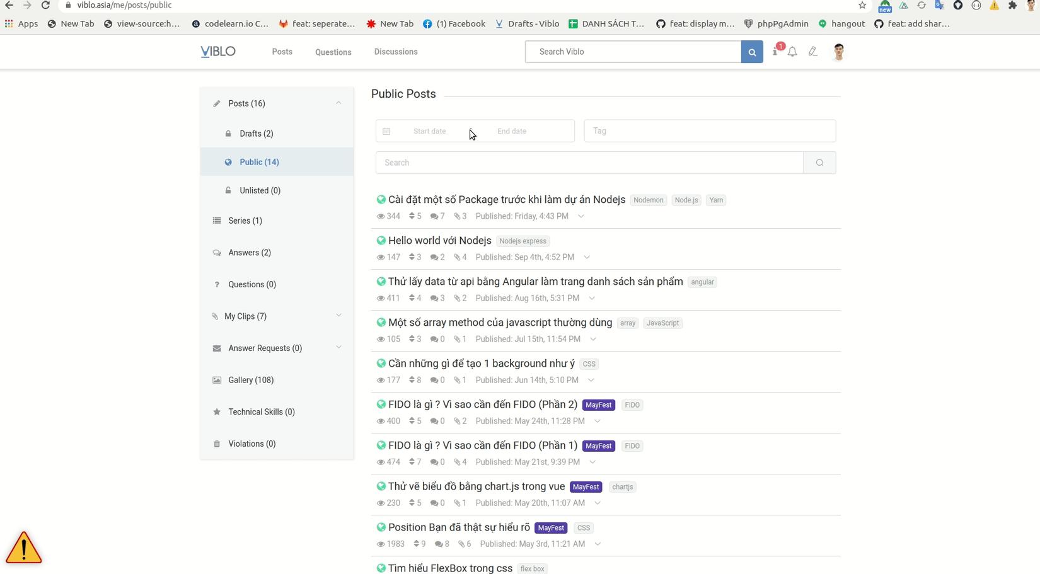
Task: Click the public globe icon on FIDO Phần 2 post
Action: 381,405
